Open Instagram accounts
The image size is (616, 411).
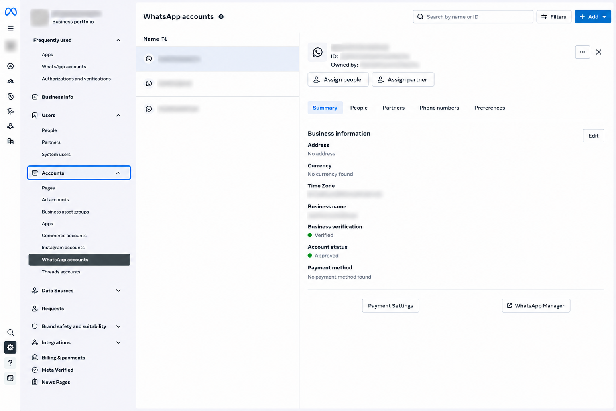[63, 248]
